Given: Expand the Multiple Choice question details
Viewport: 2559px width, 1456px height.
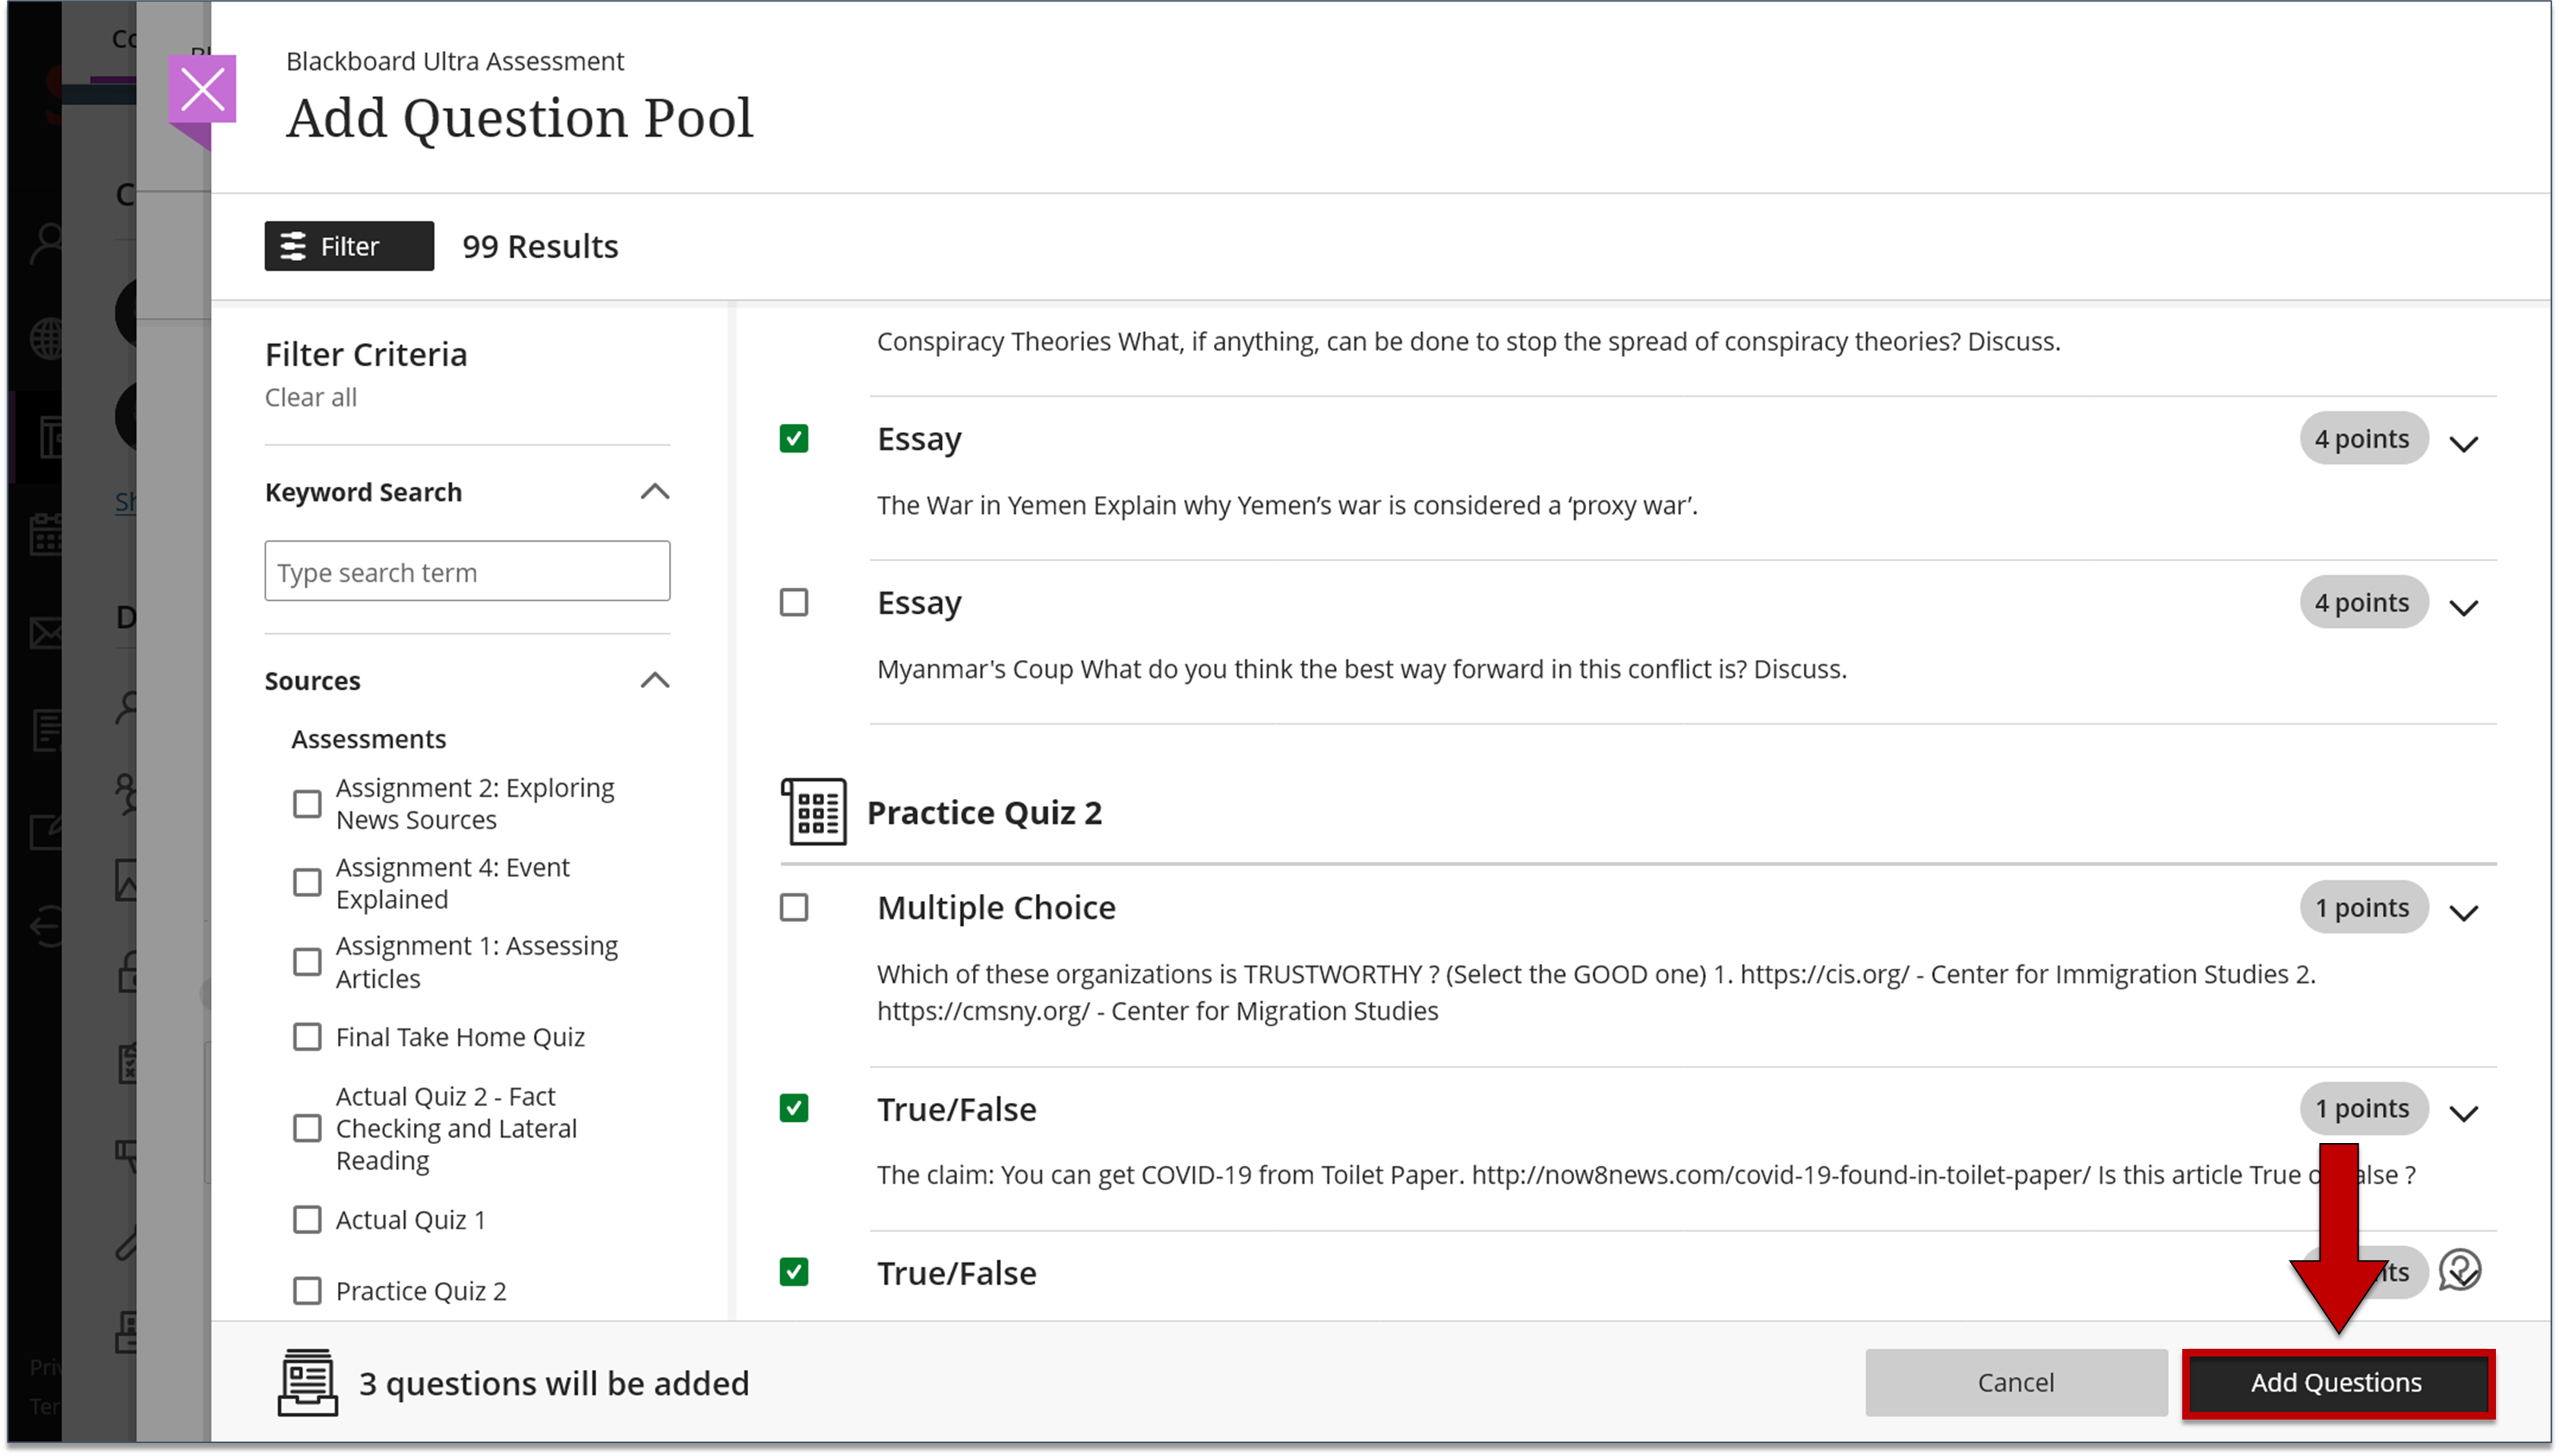Looking at the screenshot, I should pyautogui.click(x=2465, y=912).
